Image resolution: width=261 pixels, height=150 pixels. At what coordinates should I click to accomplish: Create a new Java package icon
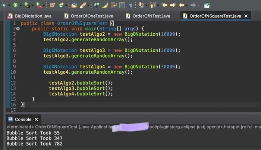coord(53,5)
